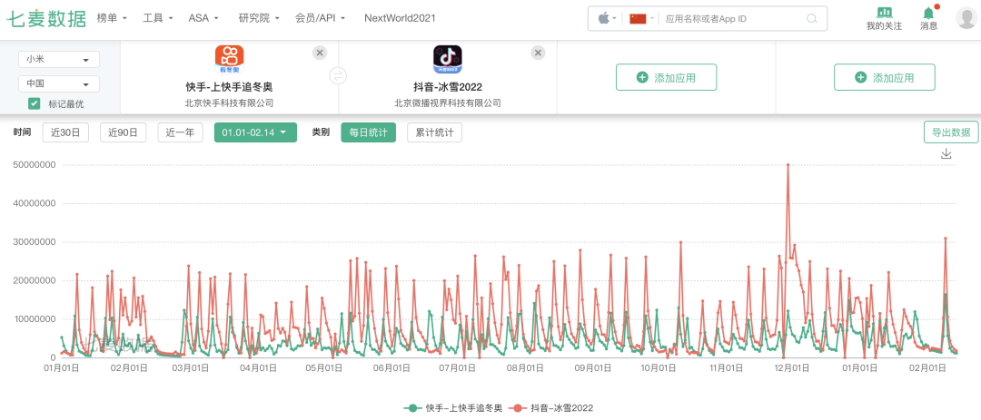Expand the 会员/API menu
Screen dimensions: 981x420
[x=321, y=19]
